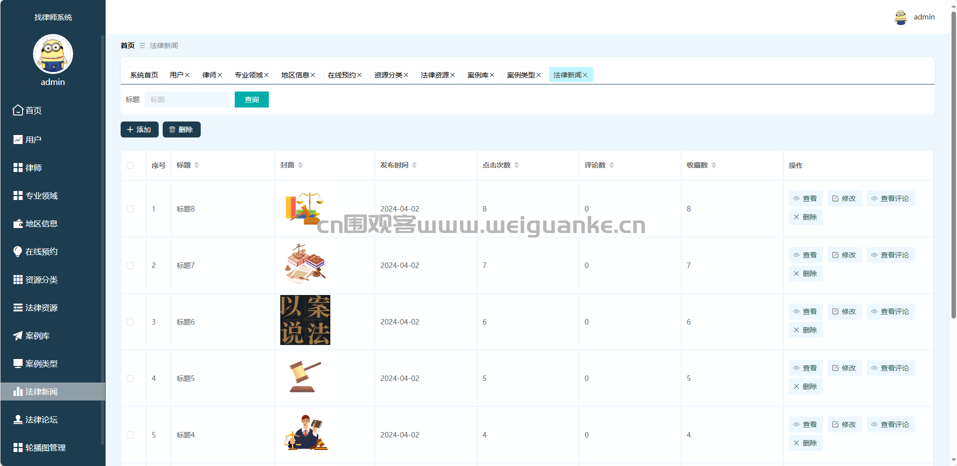Sort table by 发布时间 column

(x=414, y=165)
